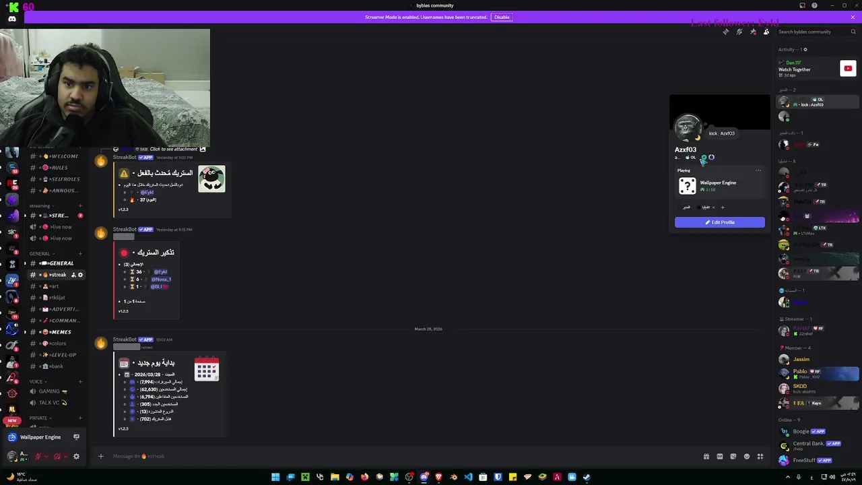Click the message input field for #streak
Viewport: 862px width, 485px height.
pyautogui.click(x=404, y=456)
